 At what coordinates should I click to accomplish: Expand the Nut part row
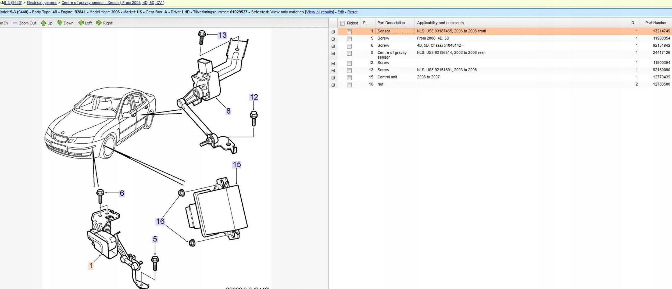pos(333,85)
